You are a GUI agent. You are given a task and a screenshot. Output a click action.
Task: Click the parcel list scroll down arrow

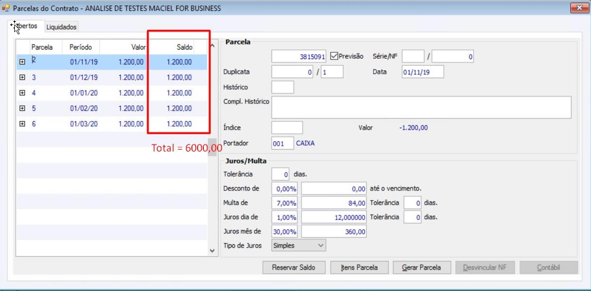click(x=212, y=250)
